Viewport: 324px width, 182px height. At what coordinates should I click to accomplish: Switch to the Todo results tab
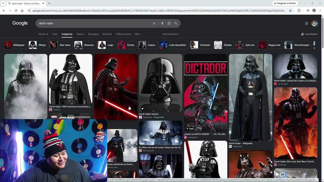pos(55,34)
